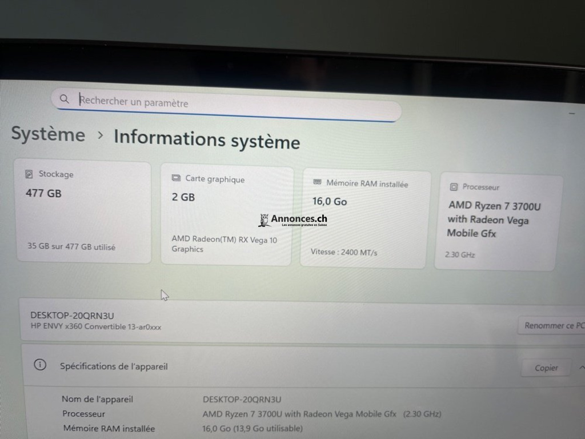Toggle the 'Spécifications de l'appareil' section header
The height and width of the screenshot is (439, 585).
click(x=114, y=366)
